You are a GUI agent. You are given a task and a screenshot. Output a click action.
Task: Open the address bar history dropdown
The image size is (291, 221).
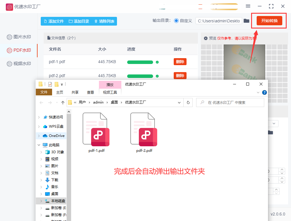179,103
